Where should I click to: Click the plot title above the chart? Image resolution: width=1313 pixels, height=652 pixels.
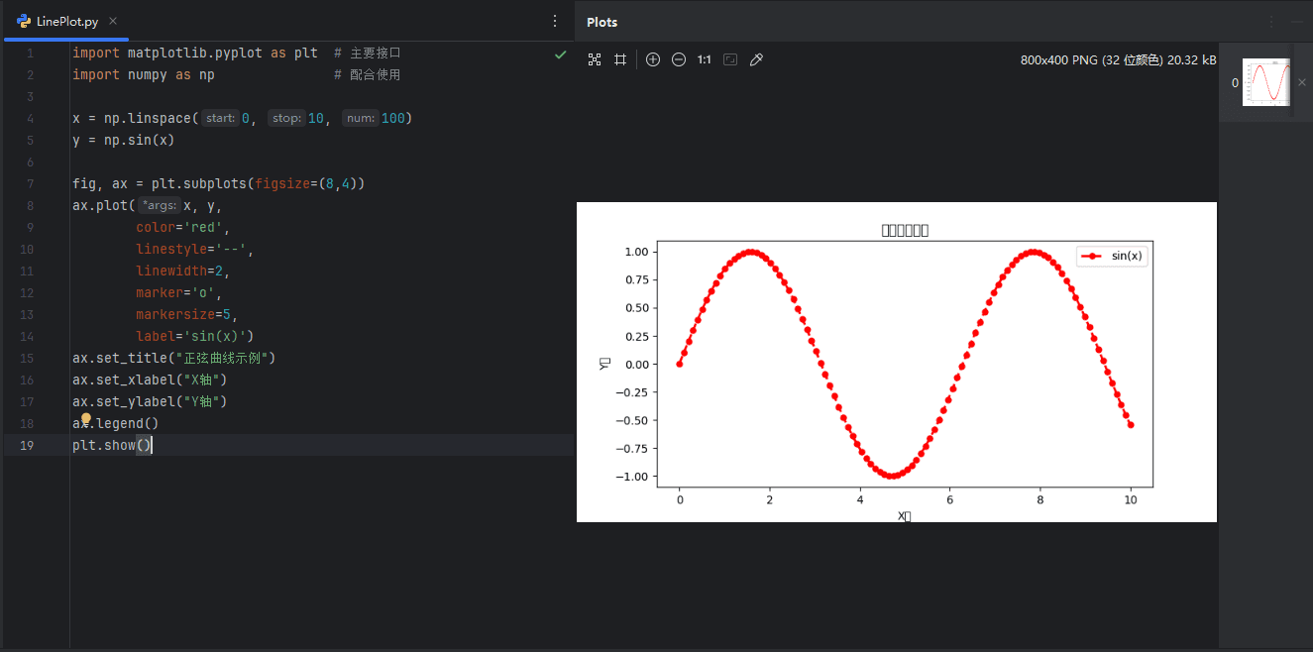[905, 230]
